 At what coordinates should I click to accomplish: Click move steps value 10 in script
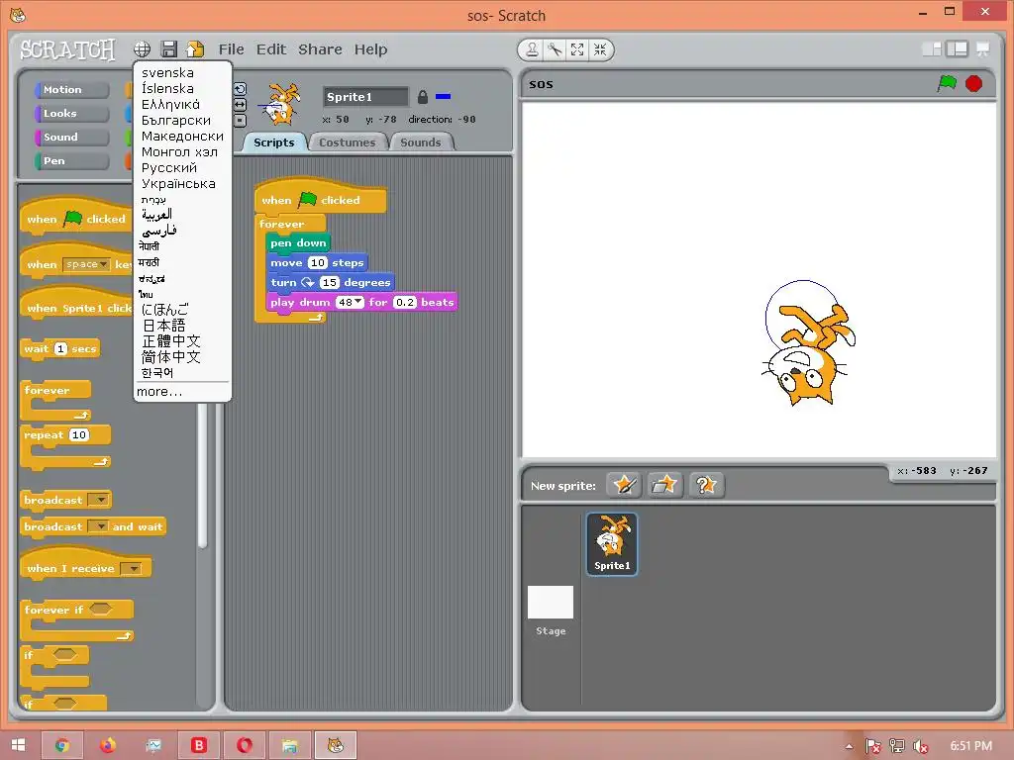click(x=317, y=262)
